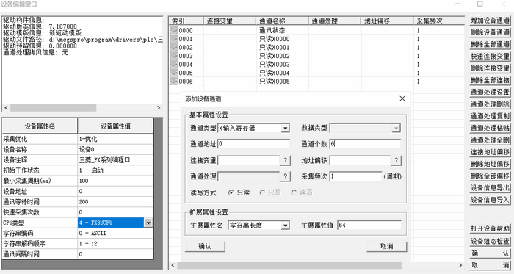514x274 pixels.
Task: Click the driver info scrollbar's right arrow
Action: pos(159,108)
